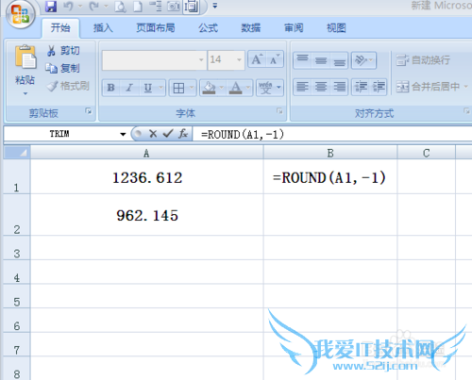Apply font color with the A icon
The height and width of the screenshot is (380, 472).
pyautogui.click(x=236, y=88)
